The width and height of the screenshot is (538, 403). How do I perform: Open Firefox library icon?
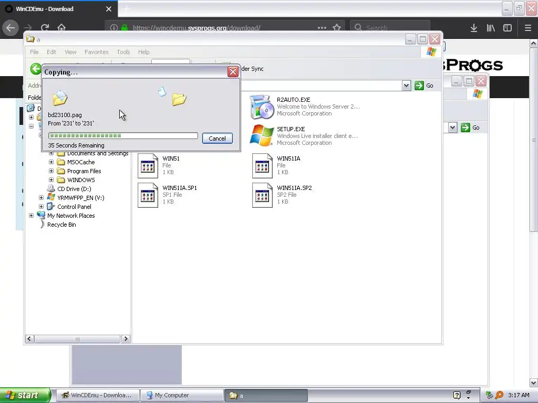click(x=491, y=28)
